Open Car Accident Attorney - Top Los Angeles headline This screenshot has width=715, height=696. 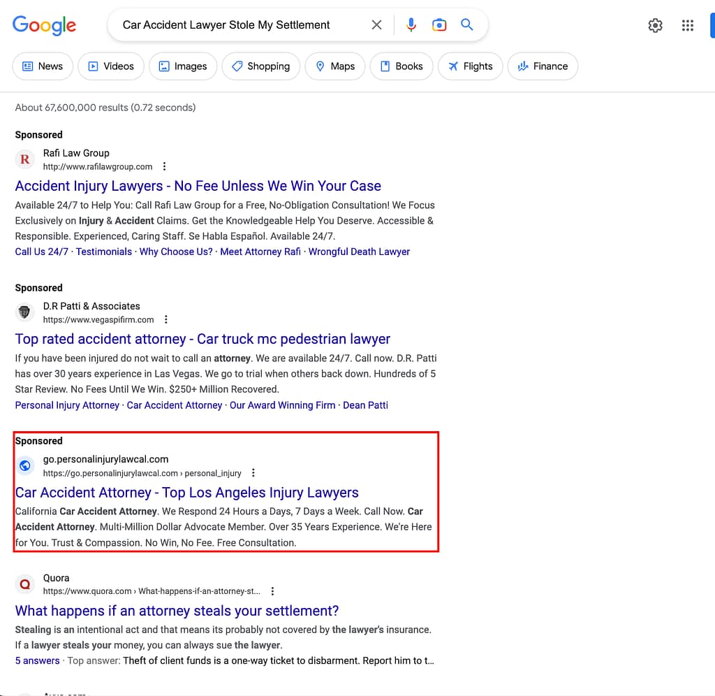(x=187, y=493)
